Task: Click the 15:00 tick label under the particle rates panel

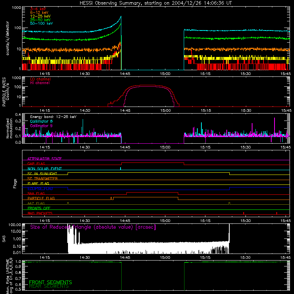Action: click(x=165, y=111)
